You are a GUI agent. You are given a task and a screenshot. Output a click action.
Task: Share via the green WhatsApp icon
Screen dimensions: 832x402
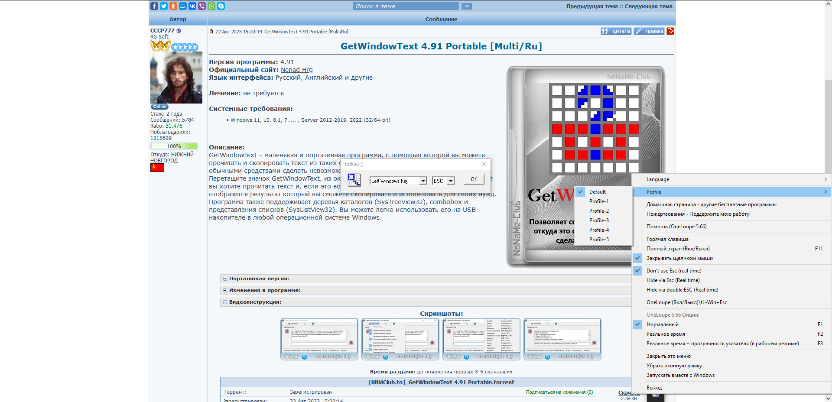pyautogui.click(x=211, y=6)
